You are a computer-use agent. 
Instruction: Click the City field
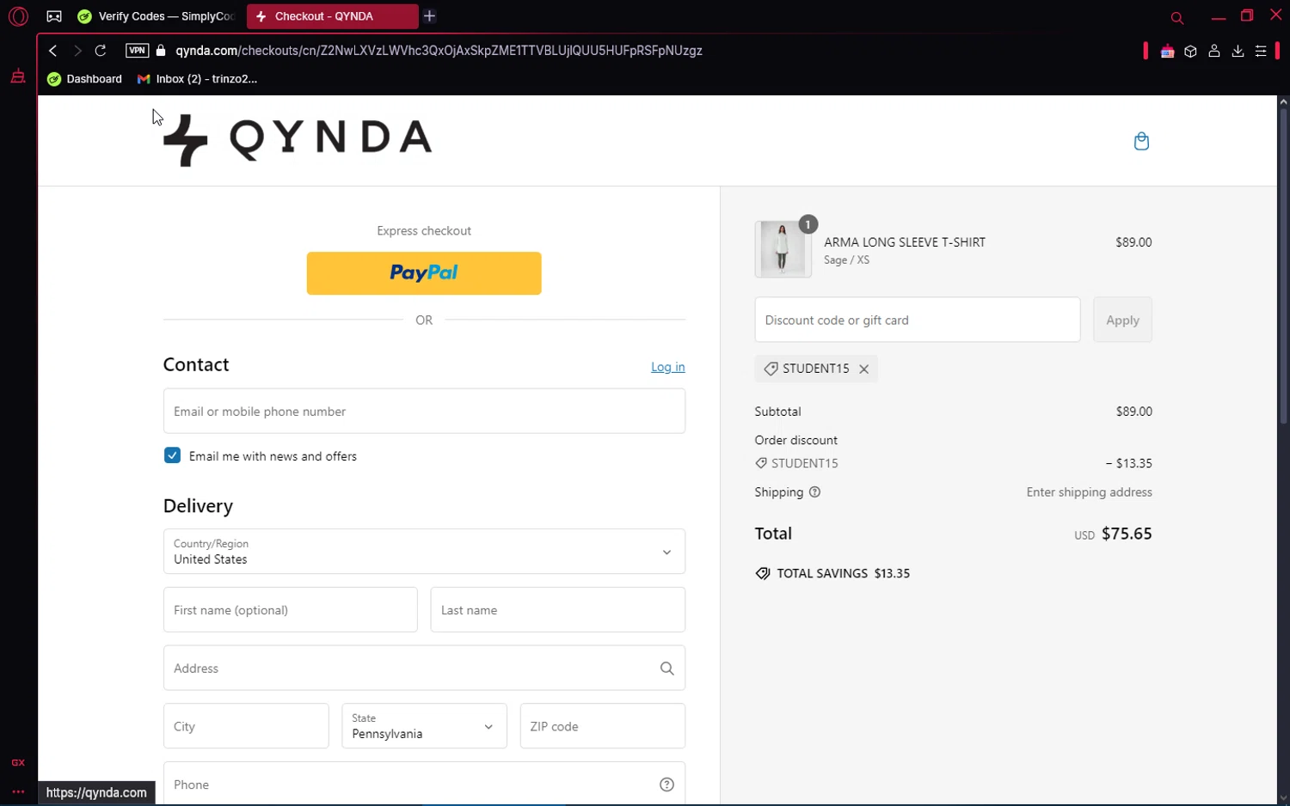pyautogui.click(x=246, y=726)
